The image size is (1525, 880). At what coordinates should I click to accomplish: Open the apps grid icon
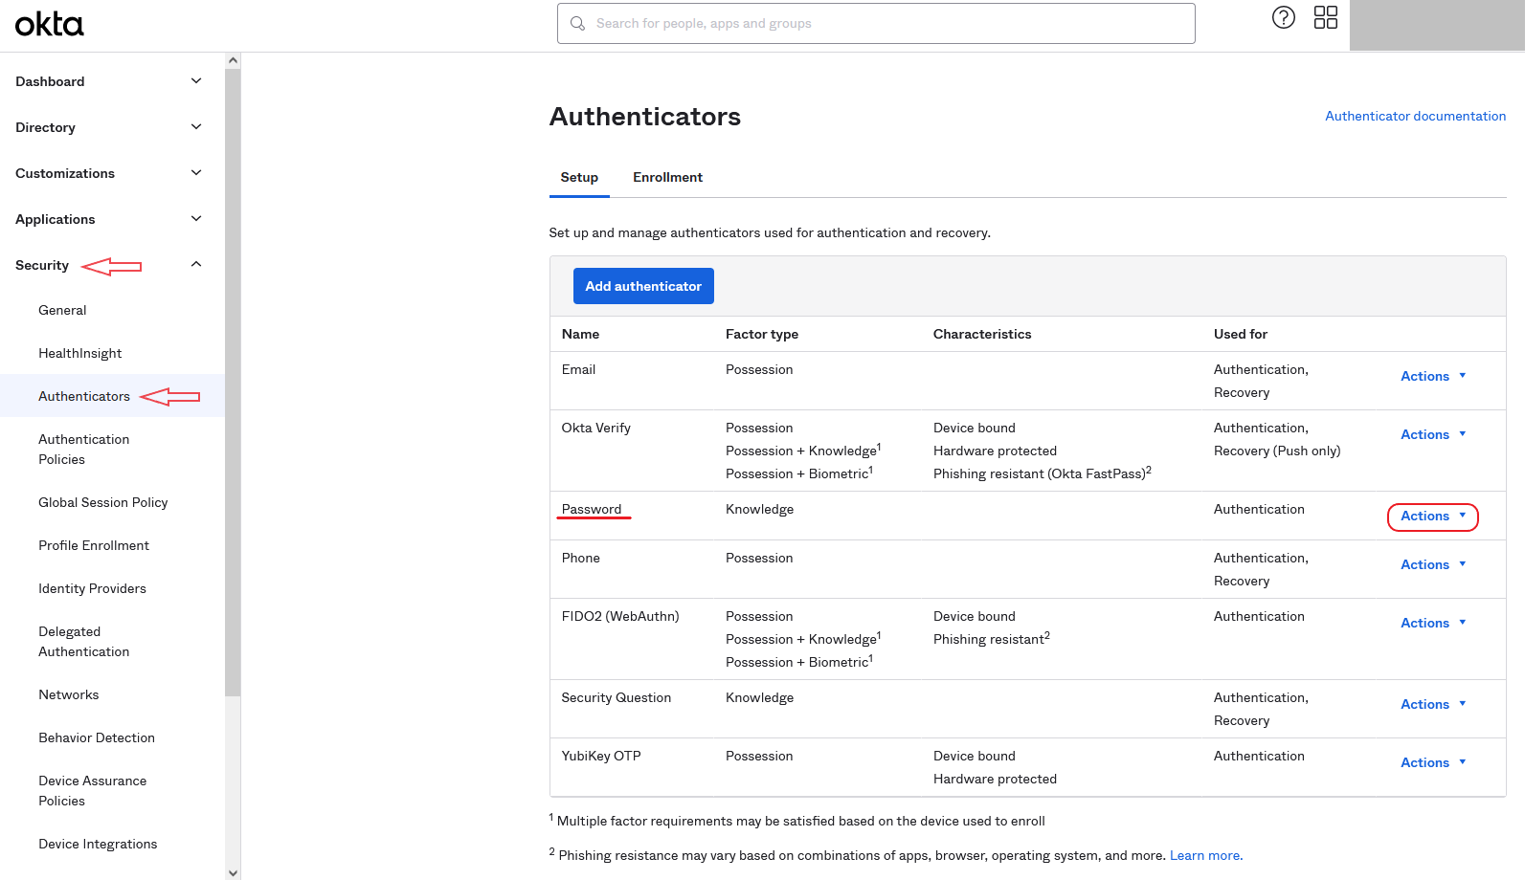tap(1325, 17)
